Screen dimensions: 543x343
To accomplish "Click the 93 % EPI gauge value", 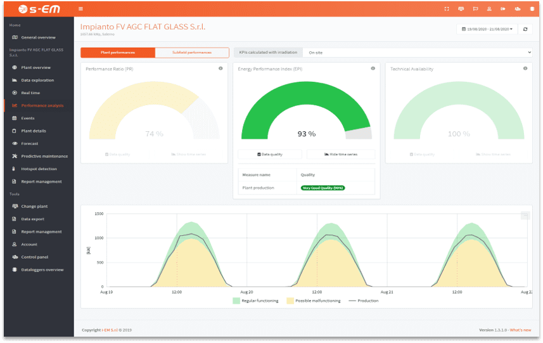I will pyautogui.click(x=307, y=134).
